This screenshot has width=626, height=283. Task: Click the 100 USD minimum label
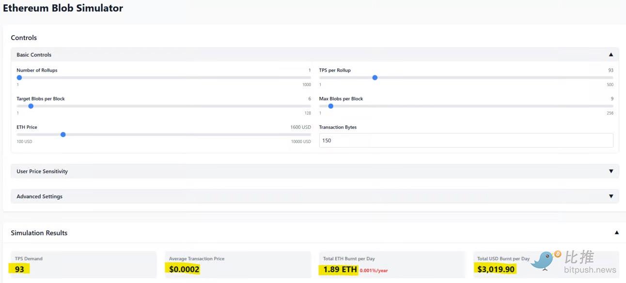coord(24,142)
